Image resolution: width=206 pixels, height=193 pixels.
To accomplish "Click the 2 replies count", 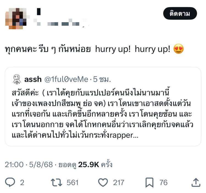I will (22, 183).
